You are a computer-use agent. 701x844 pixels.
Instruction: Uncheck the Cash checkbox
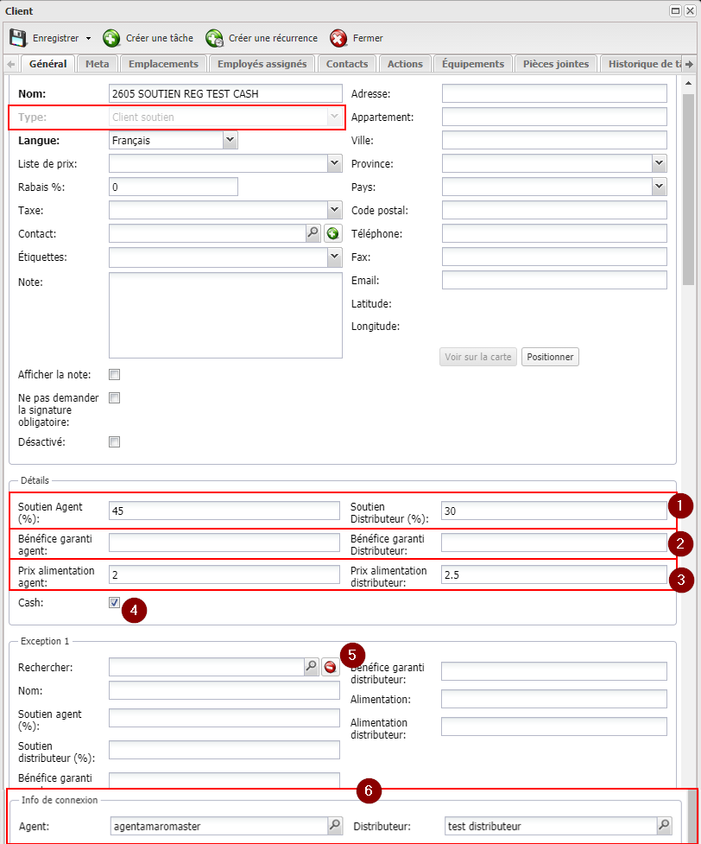[115, 603]
